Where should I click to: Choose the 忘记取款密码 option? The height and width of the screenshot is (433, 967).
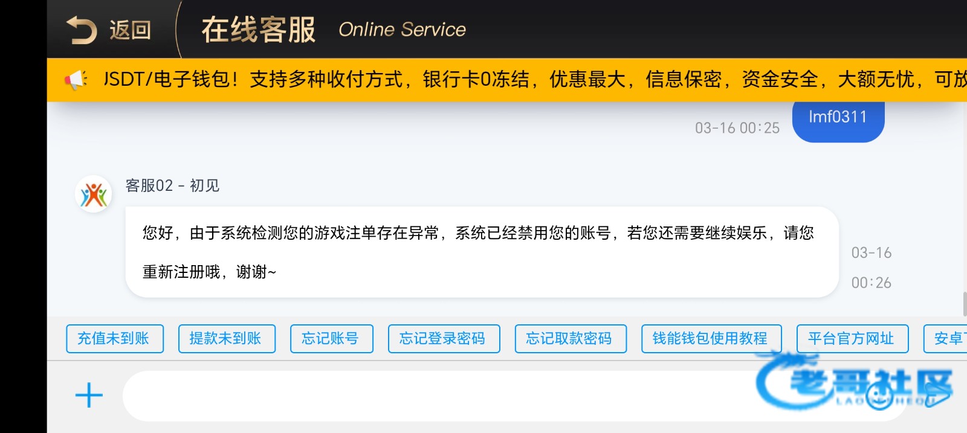click(570, 339)
